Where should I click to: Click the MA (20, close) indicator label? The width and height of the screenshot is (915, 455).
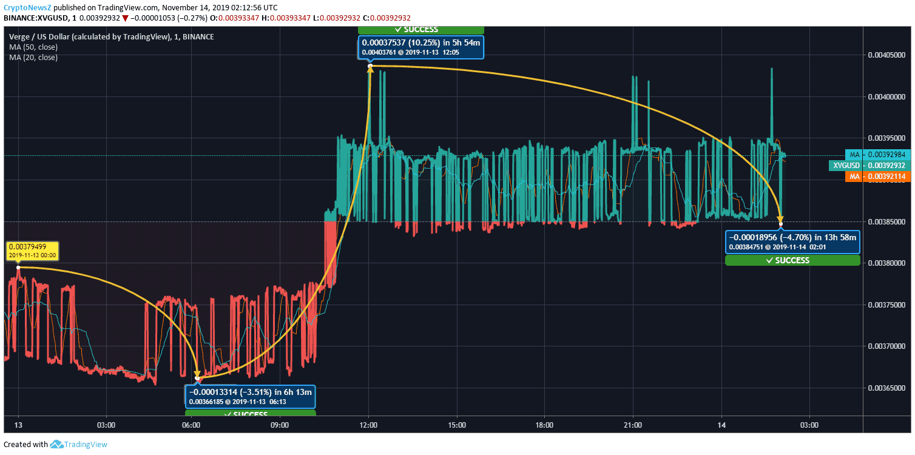pyautogui.click(x=33, y=57)
